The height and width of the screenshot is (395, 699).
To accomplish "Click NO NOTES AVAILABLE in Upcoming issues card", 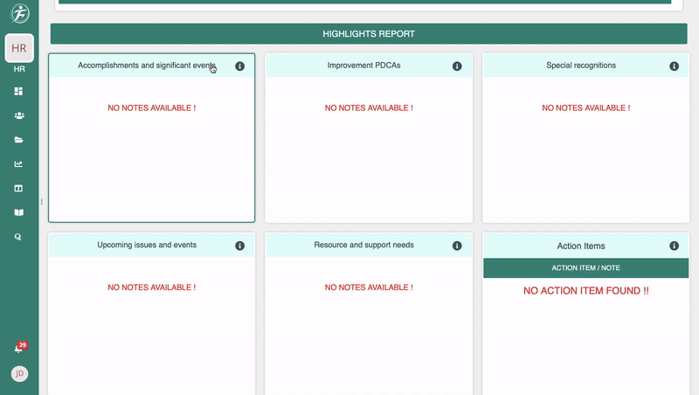I will click(151, 288).
